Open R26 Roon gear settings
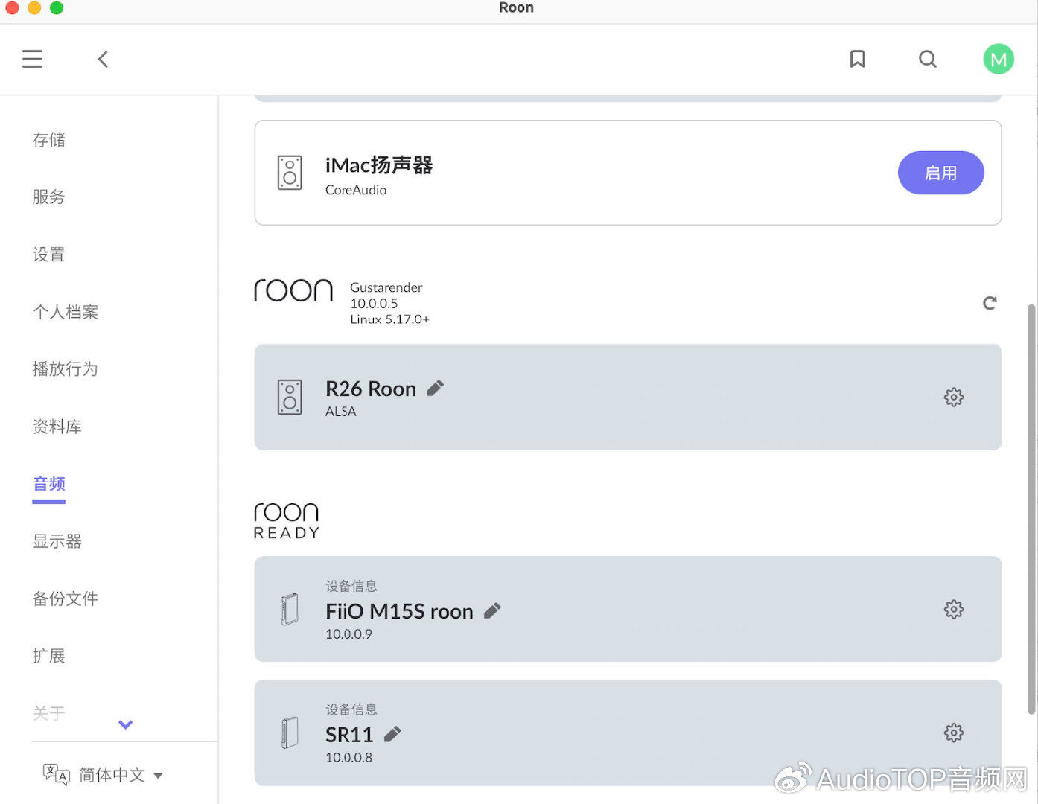 953,397
